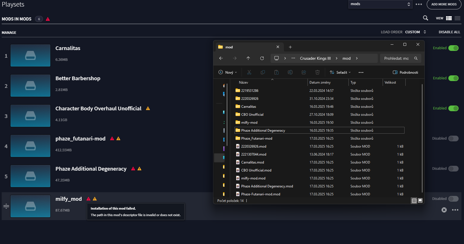Expand hidden breadcrumb path ellipsis
The width and height of the screenshot is (464, 244).
coord(293,58)
